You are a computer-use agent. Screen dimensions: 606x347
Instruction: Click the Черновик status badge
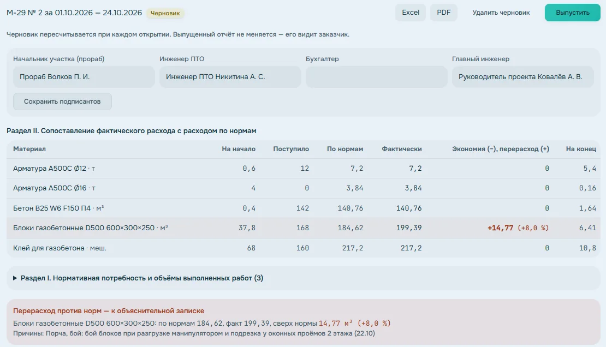(165, 13)
